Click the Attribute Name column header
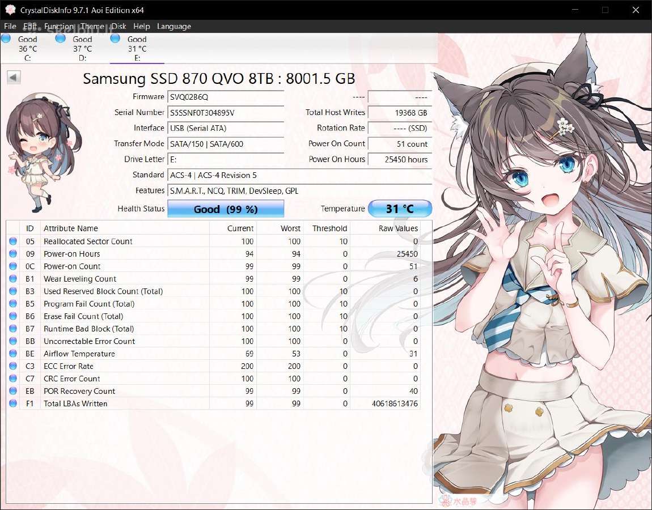The height and width of the screenshot is (510, 652). click(x=125, y=228)
